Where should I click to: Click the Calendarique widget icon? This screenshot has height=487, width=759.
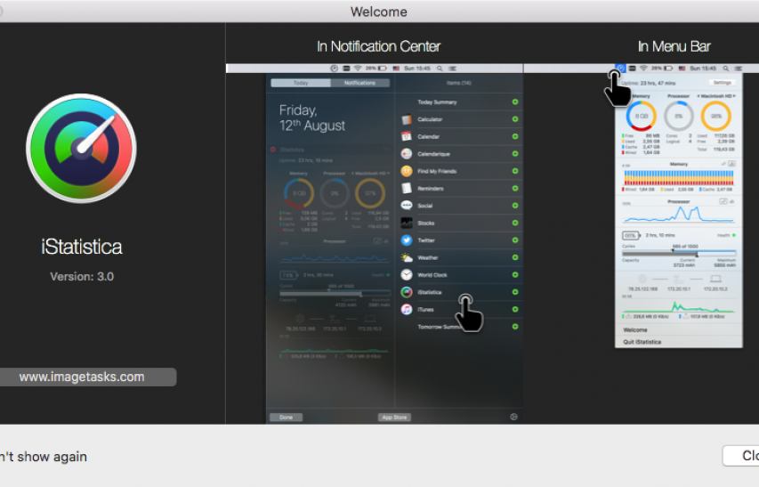click(407, 154)
